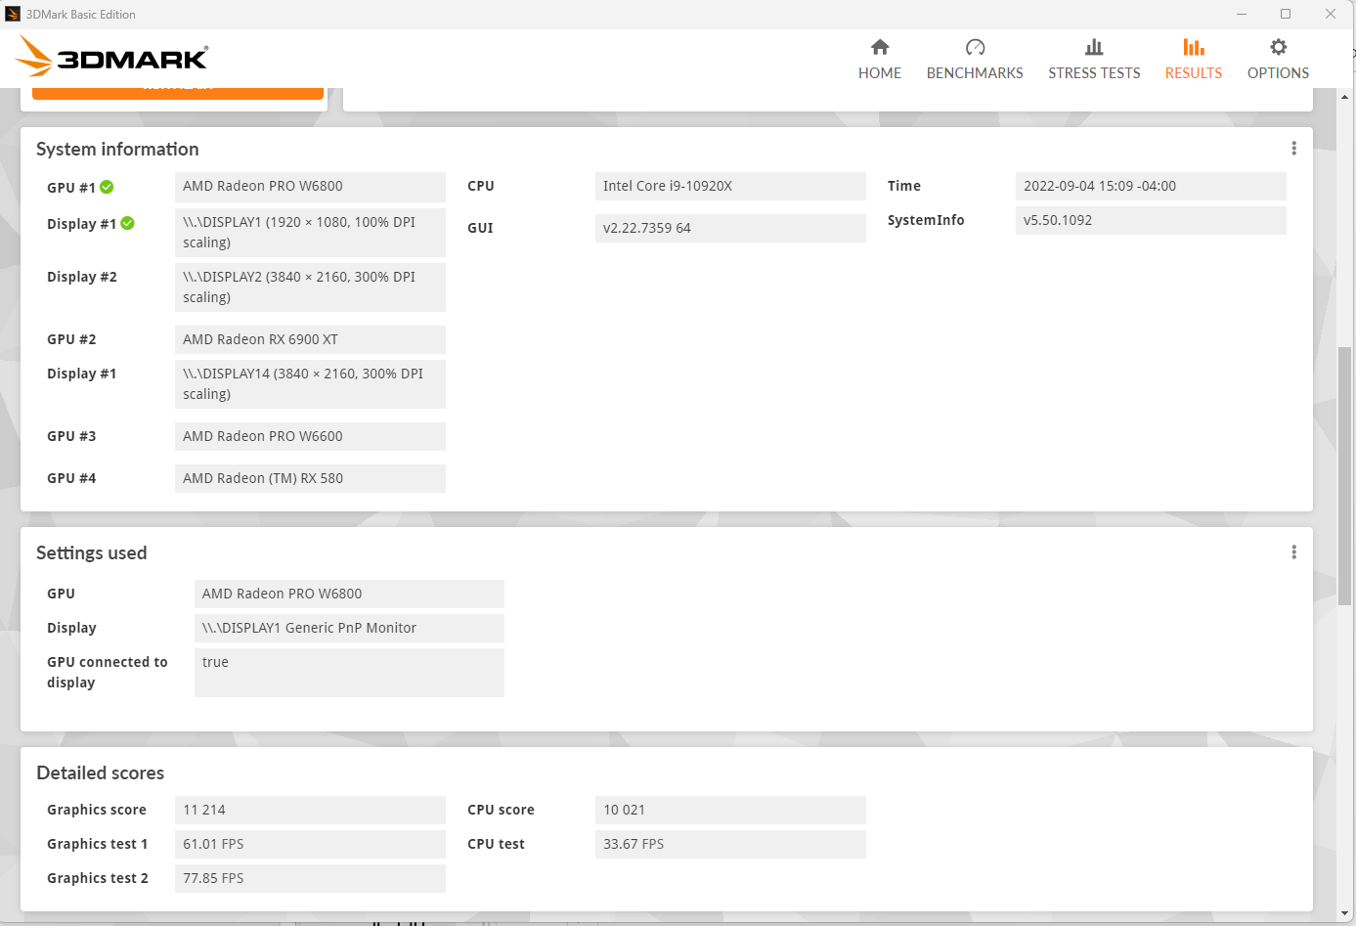This screenshot has width=1356, height=926.
Task: Click the Stress Tests bar icon
Action: coord(1094,47)
